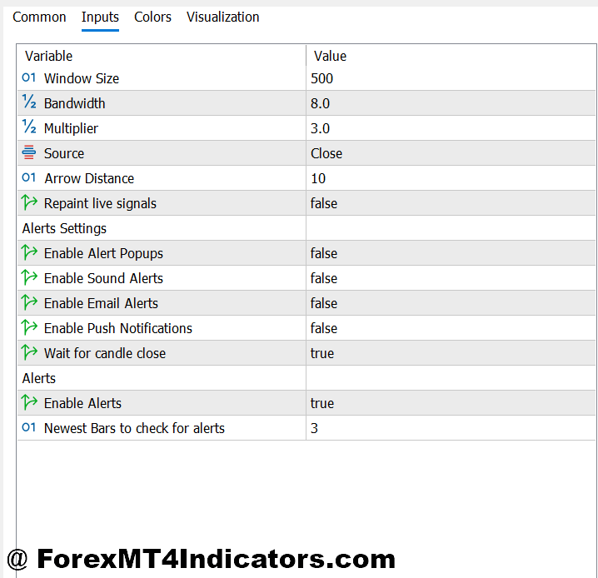The height and width of the screenshot is (578, 598).
Task: Click the boolean arrow icon for Repaint live signals
Action: (29, 203)
